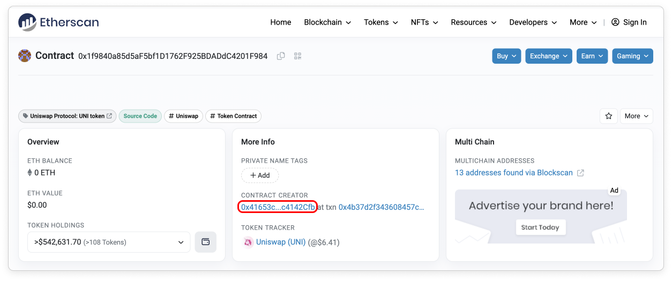Click the star icon to add to watchlist
Screen dimensions: 672x281
pyautogui.click(x=608, y=116)
